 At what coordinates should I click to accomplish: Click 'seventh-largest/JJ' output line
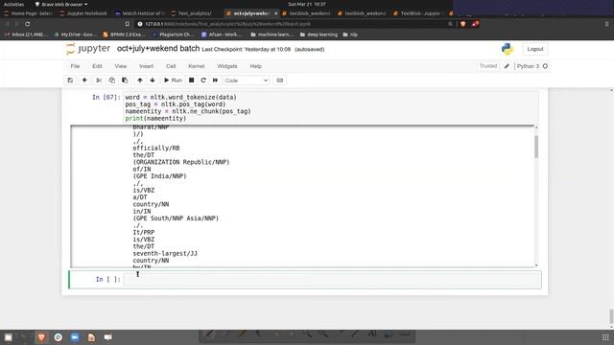click(x=165, y=253)
